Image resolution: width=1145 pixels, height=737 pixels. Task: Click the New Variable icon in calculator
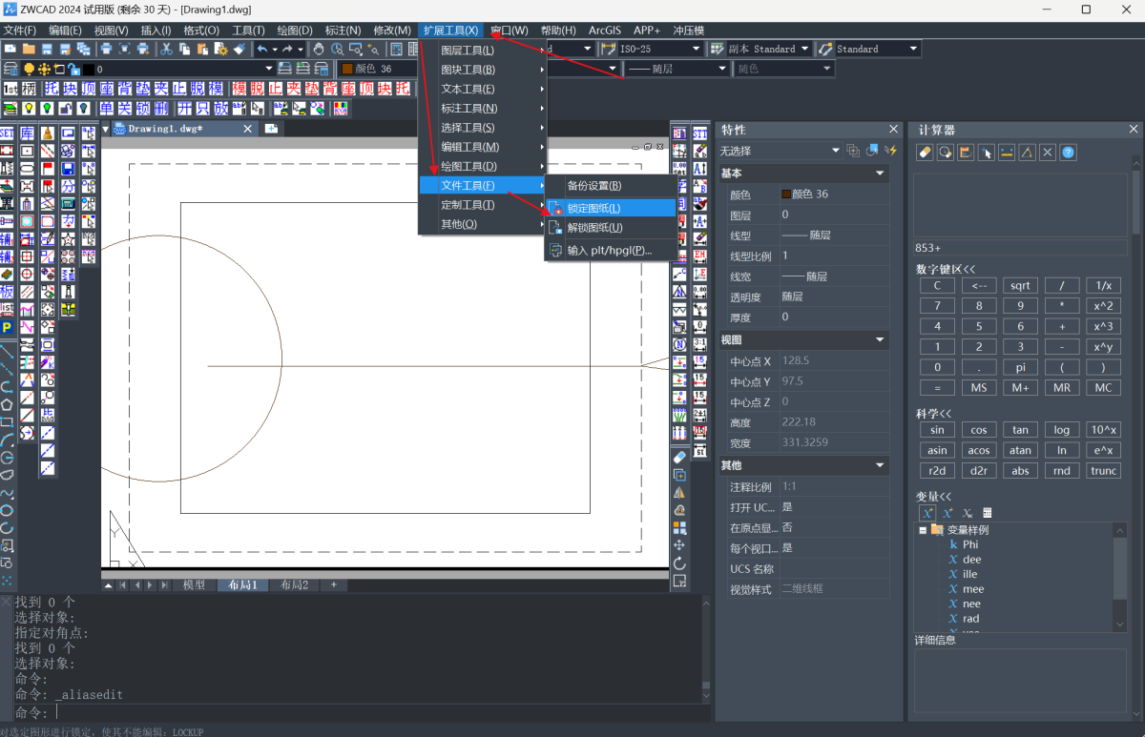[927, 513]
